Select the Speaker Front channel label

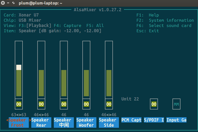(x=19, y=123)
